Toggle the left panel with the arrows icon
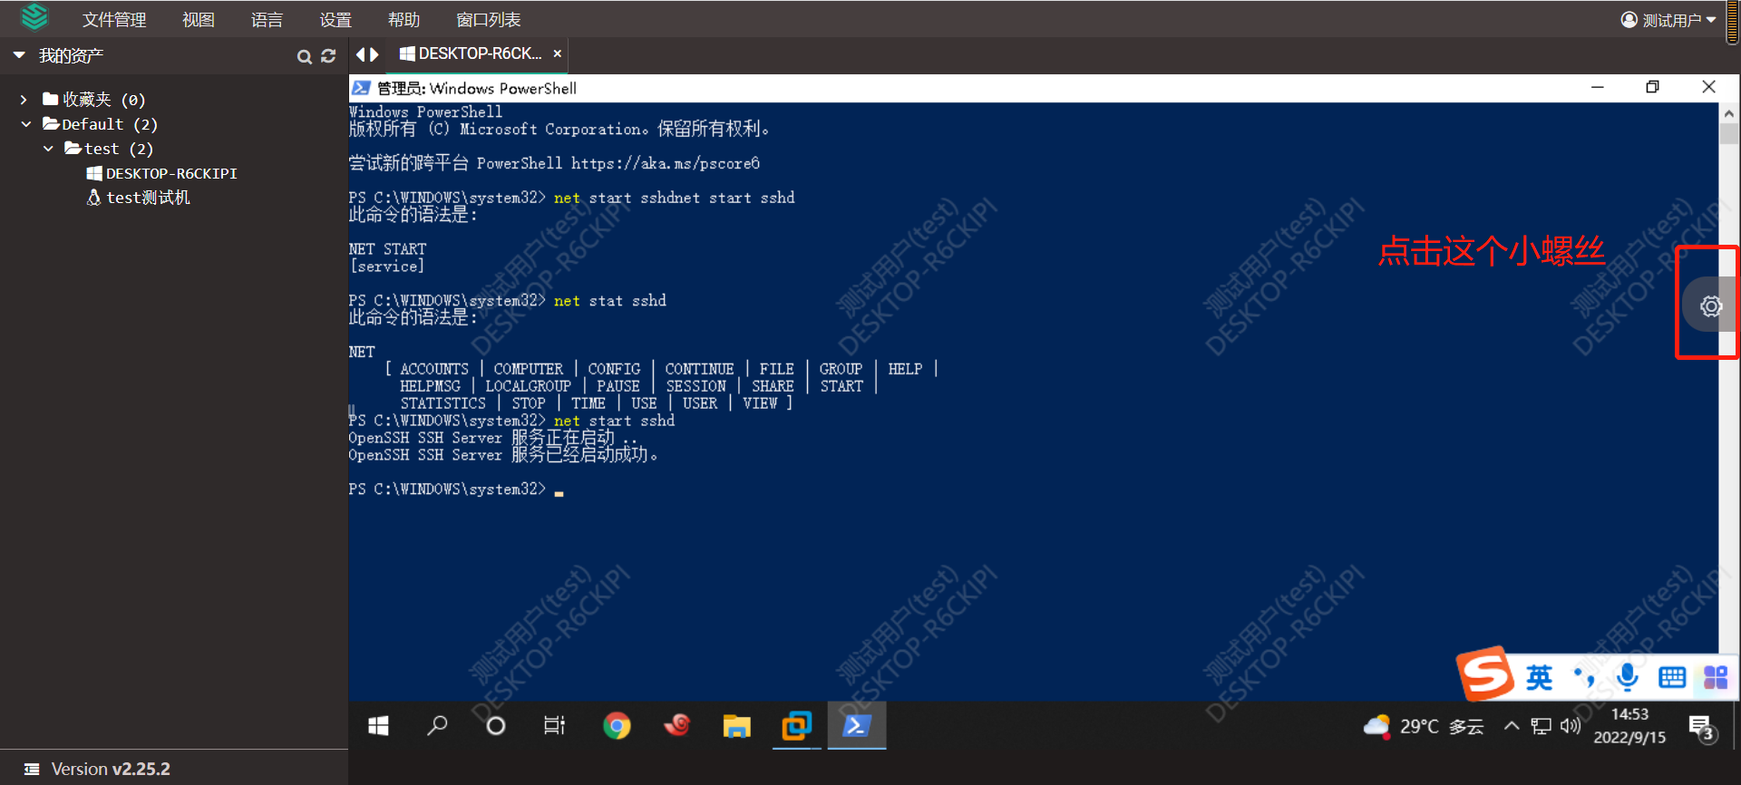 click(x=367, y=54)
